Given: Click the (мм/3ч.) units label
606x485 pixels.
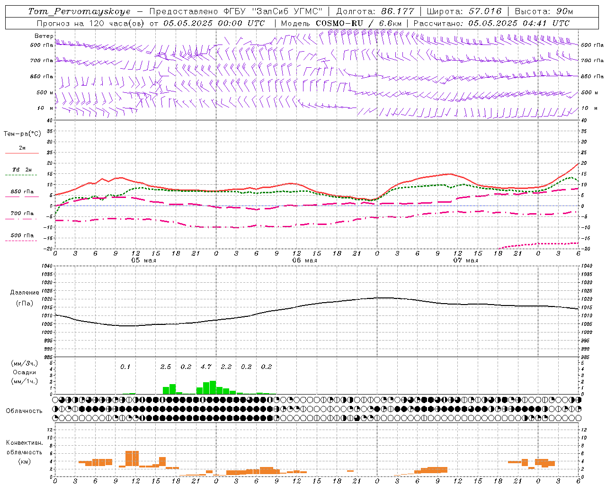Looking at the screenshot, I should coord(24,363).
